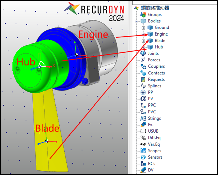Select the Bodies tree item
218x175 pixels.
pos(154,21)
